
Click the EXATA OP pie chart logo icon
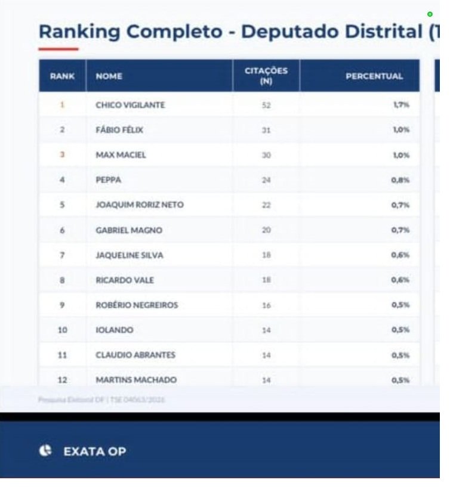tap(45, 451)
